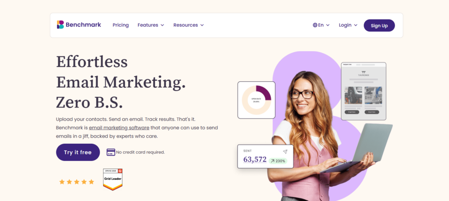This screenshot has height=201, width=449.
Task: Follow the email marketing software link
Action: coord(119,128)
